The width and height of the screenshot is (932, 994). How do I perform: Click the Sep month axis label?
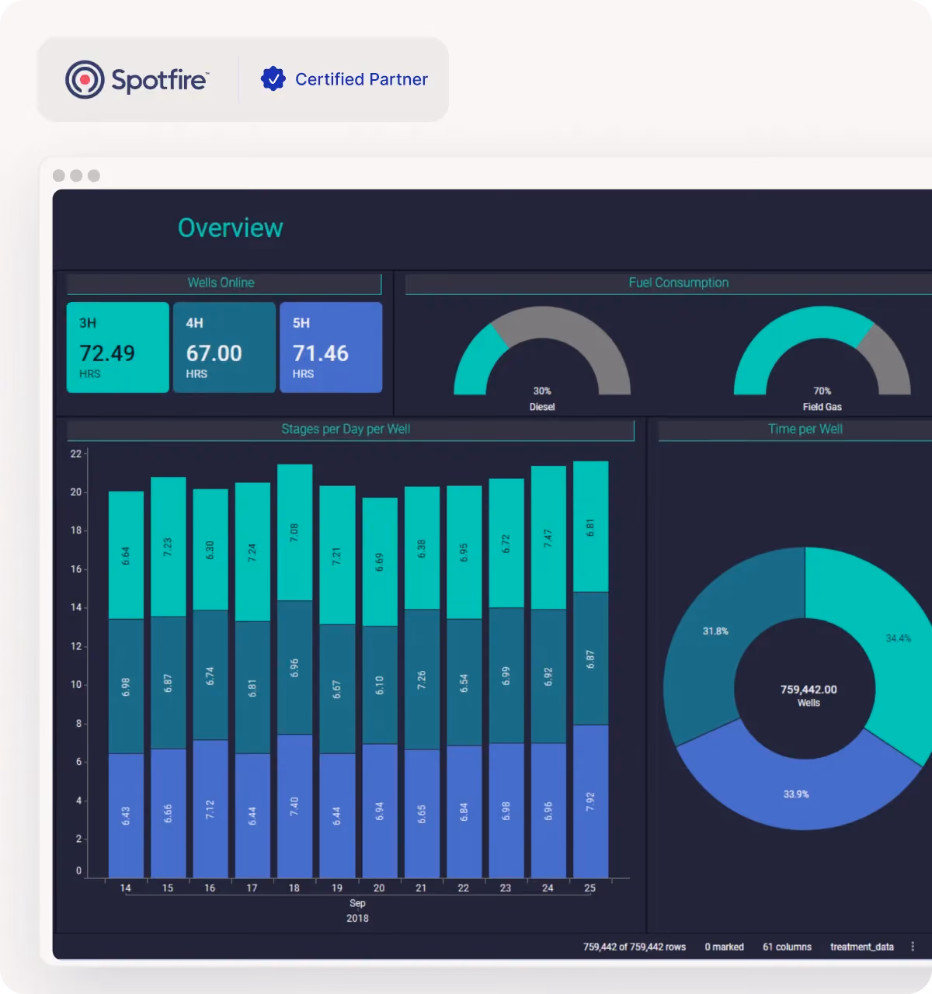pyautogui.click(x=357, y=903)
